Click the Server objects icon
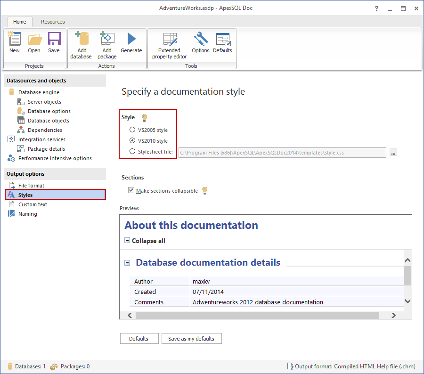424x374 pixels. point(21,102)
